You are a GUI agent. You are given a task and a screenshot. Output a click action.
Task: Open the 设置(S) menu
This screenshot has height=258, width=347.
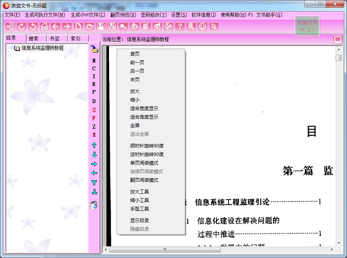179,15
